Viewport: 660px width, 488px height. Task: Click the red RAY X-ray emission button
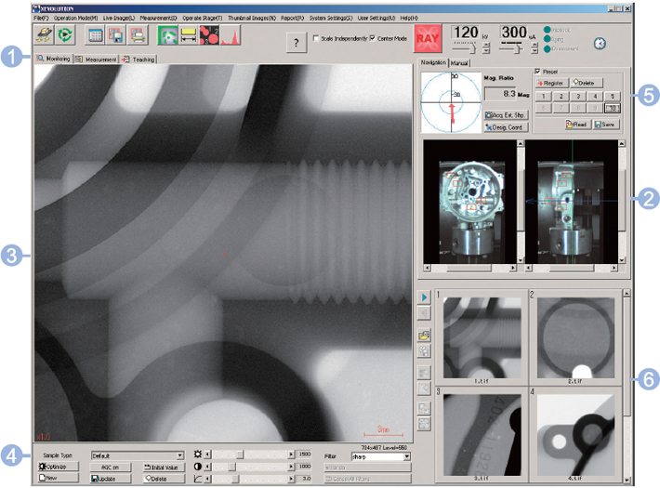point(428,37)
